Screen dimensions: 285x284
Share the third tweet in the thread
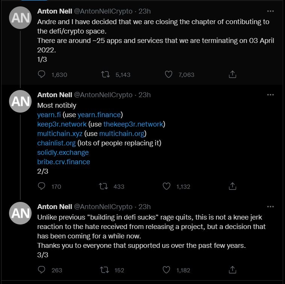[232, 270]
